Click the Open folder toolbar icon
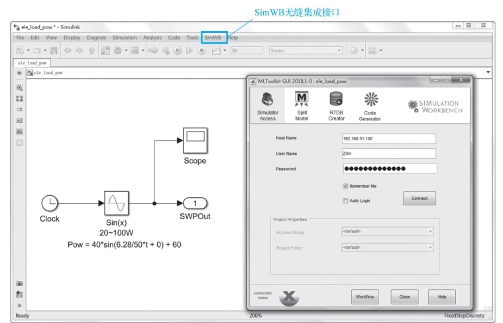Viewport: 503px width, 323px height. (37, 50)
